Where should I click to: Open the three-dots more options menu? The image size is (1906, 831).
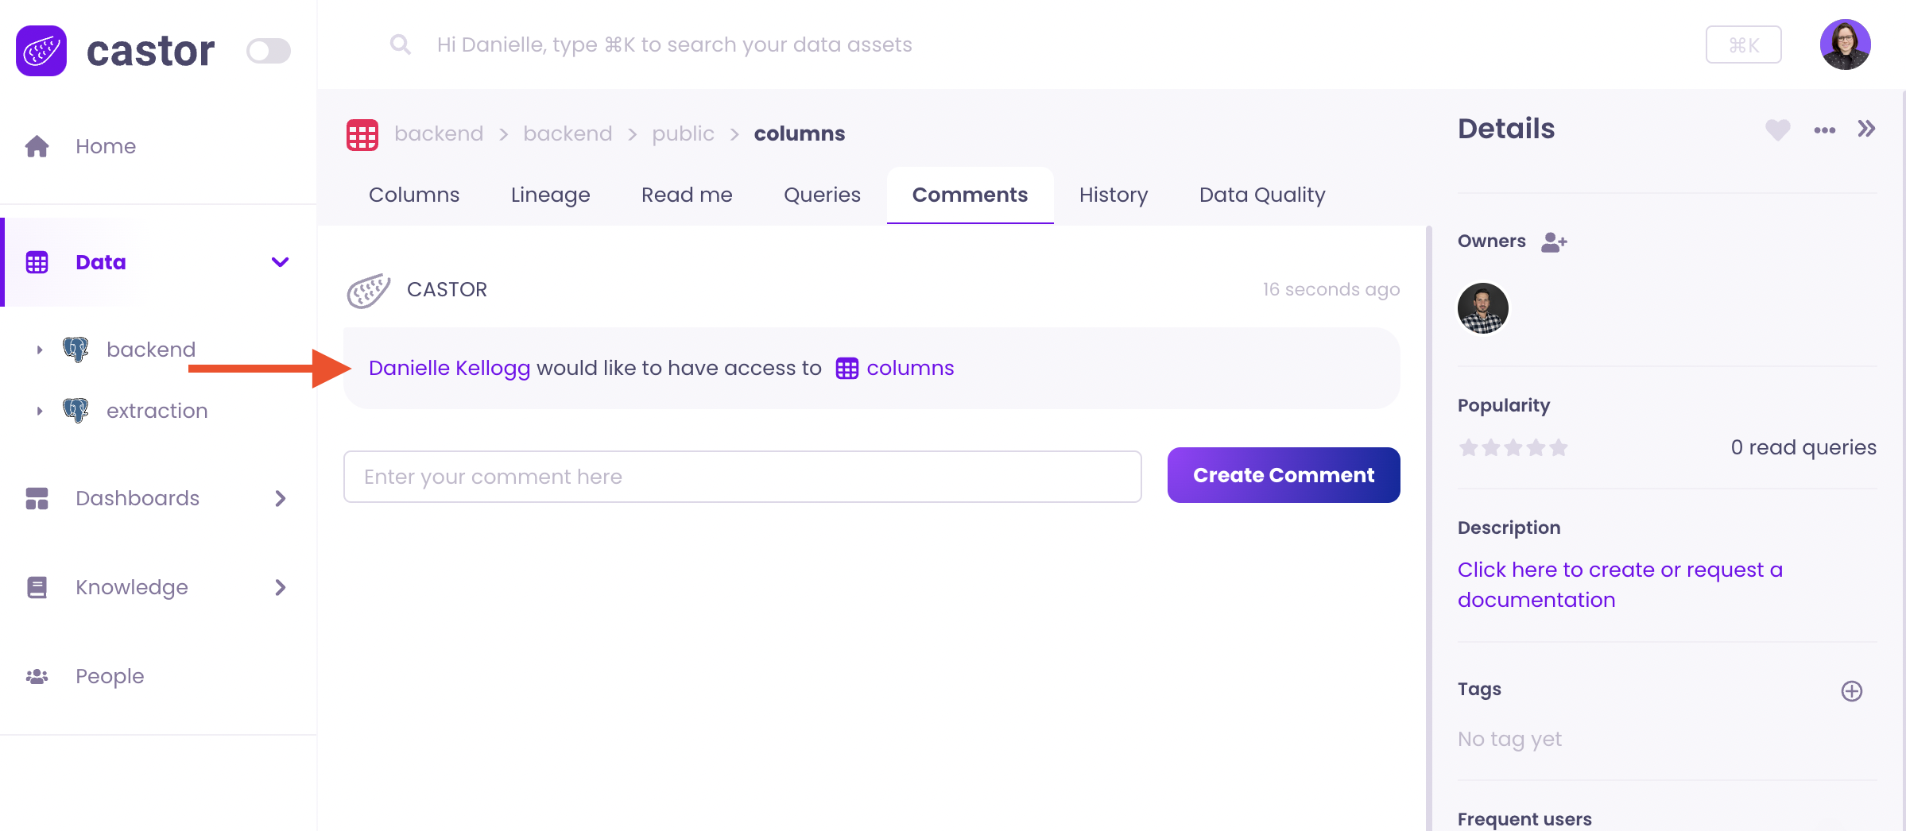click(1824, 129)
